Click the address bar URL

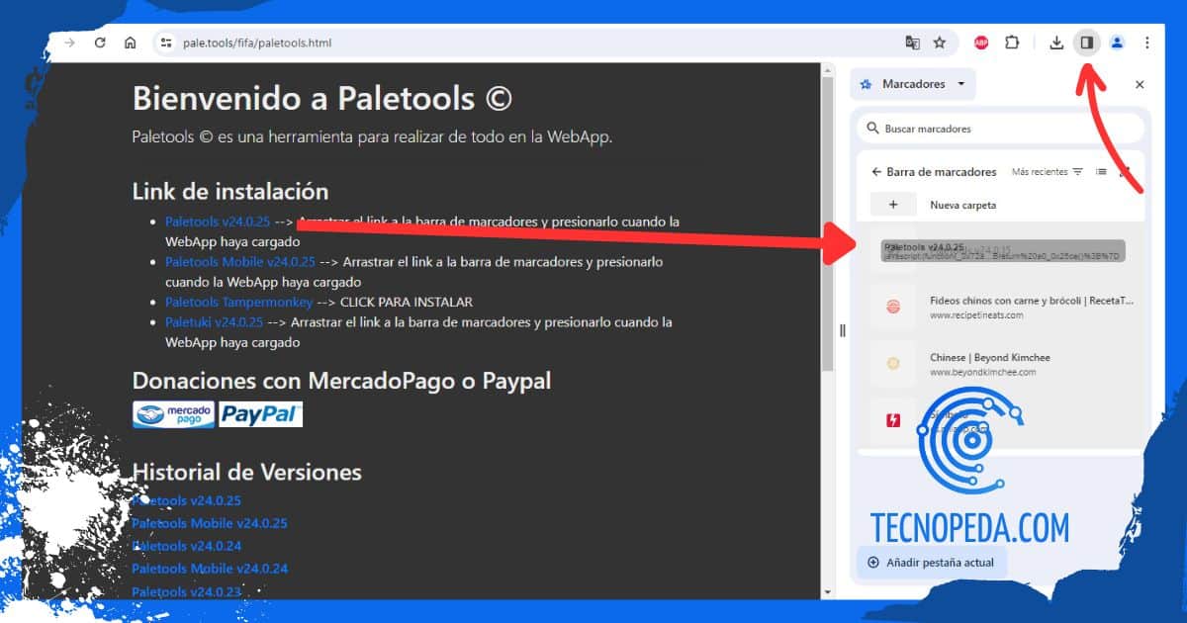[x=257, y=43]
